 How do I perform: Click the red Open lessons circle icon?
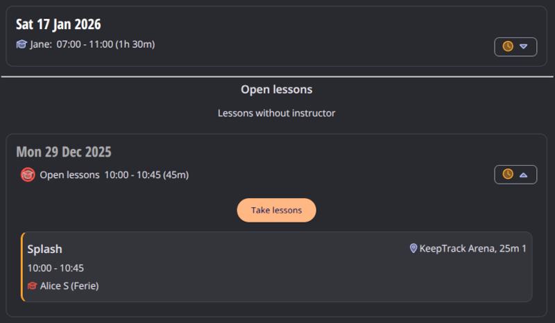[x=28, y=175]
